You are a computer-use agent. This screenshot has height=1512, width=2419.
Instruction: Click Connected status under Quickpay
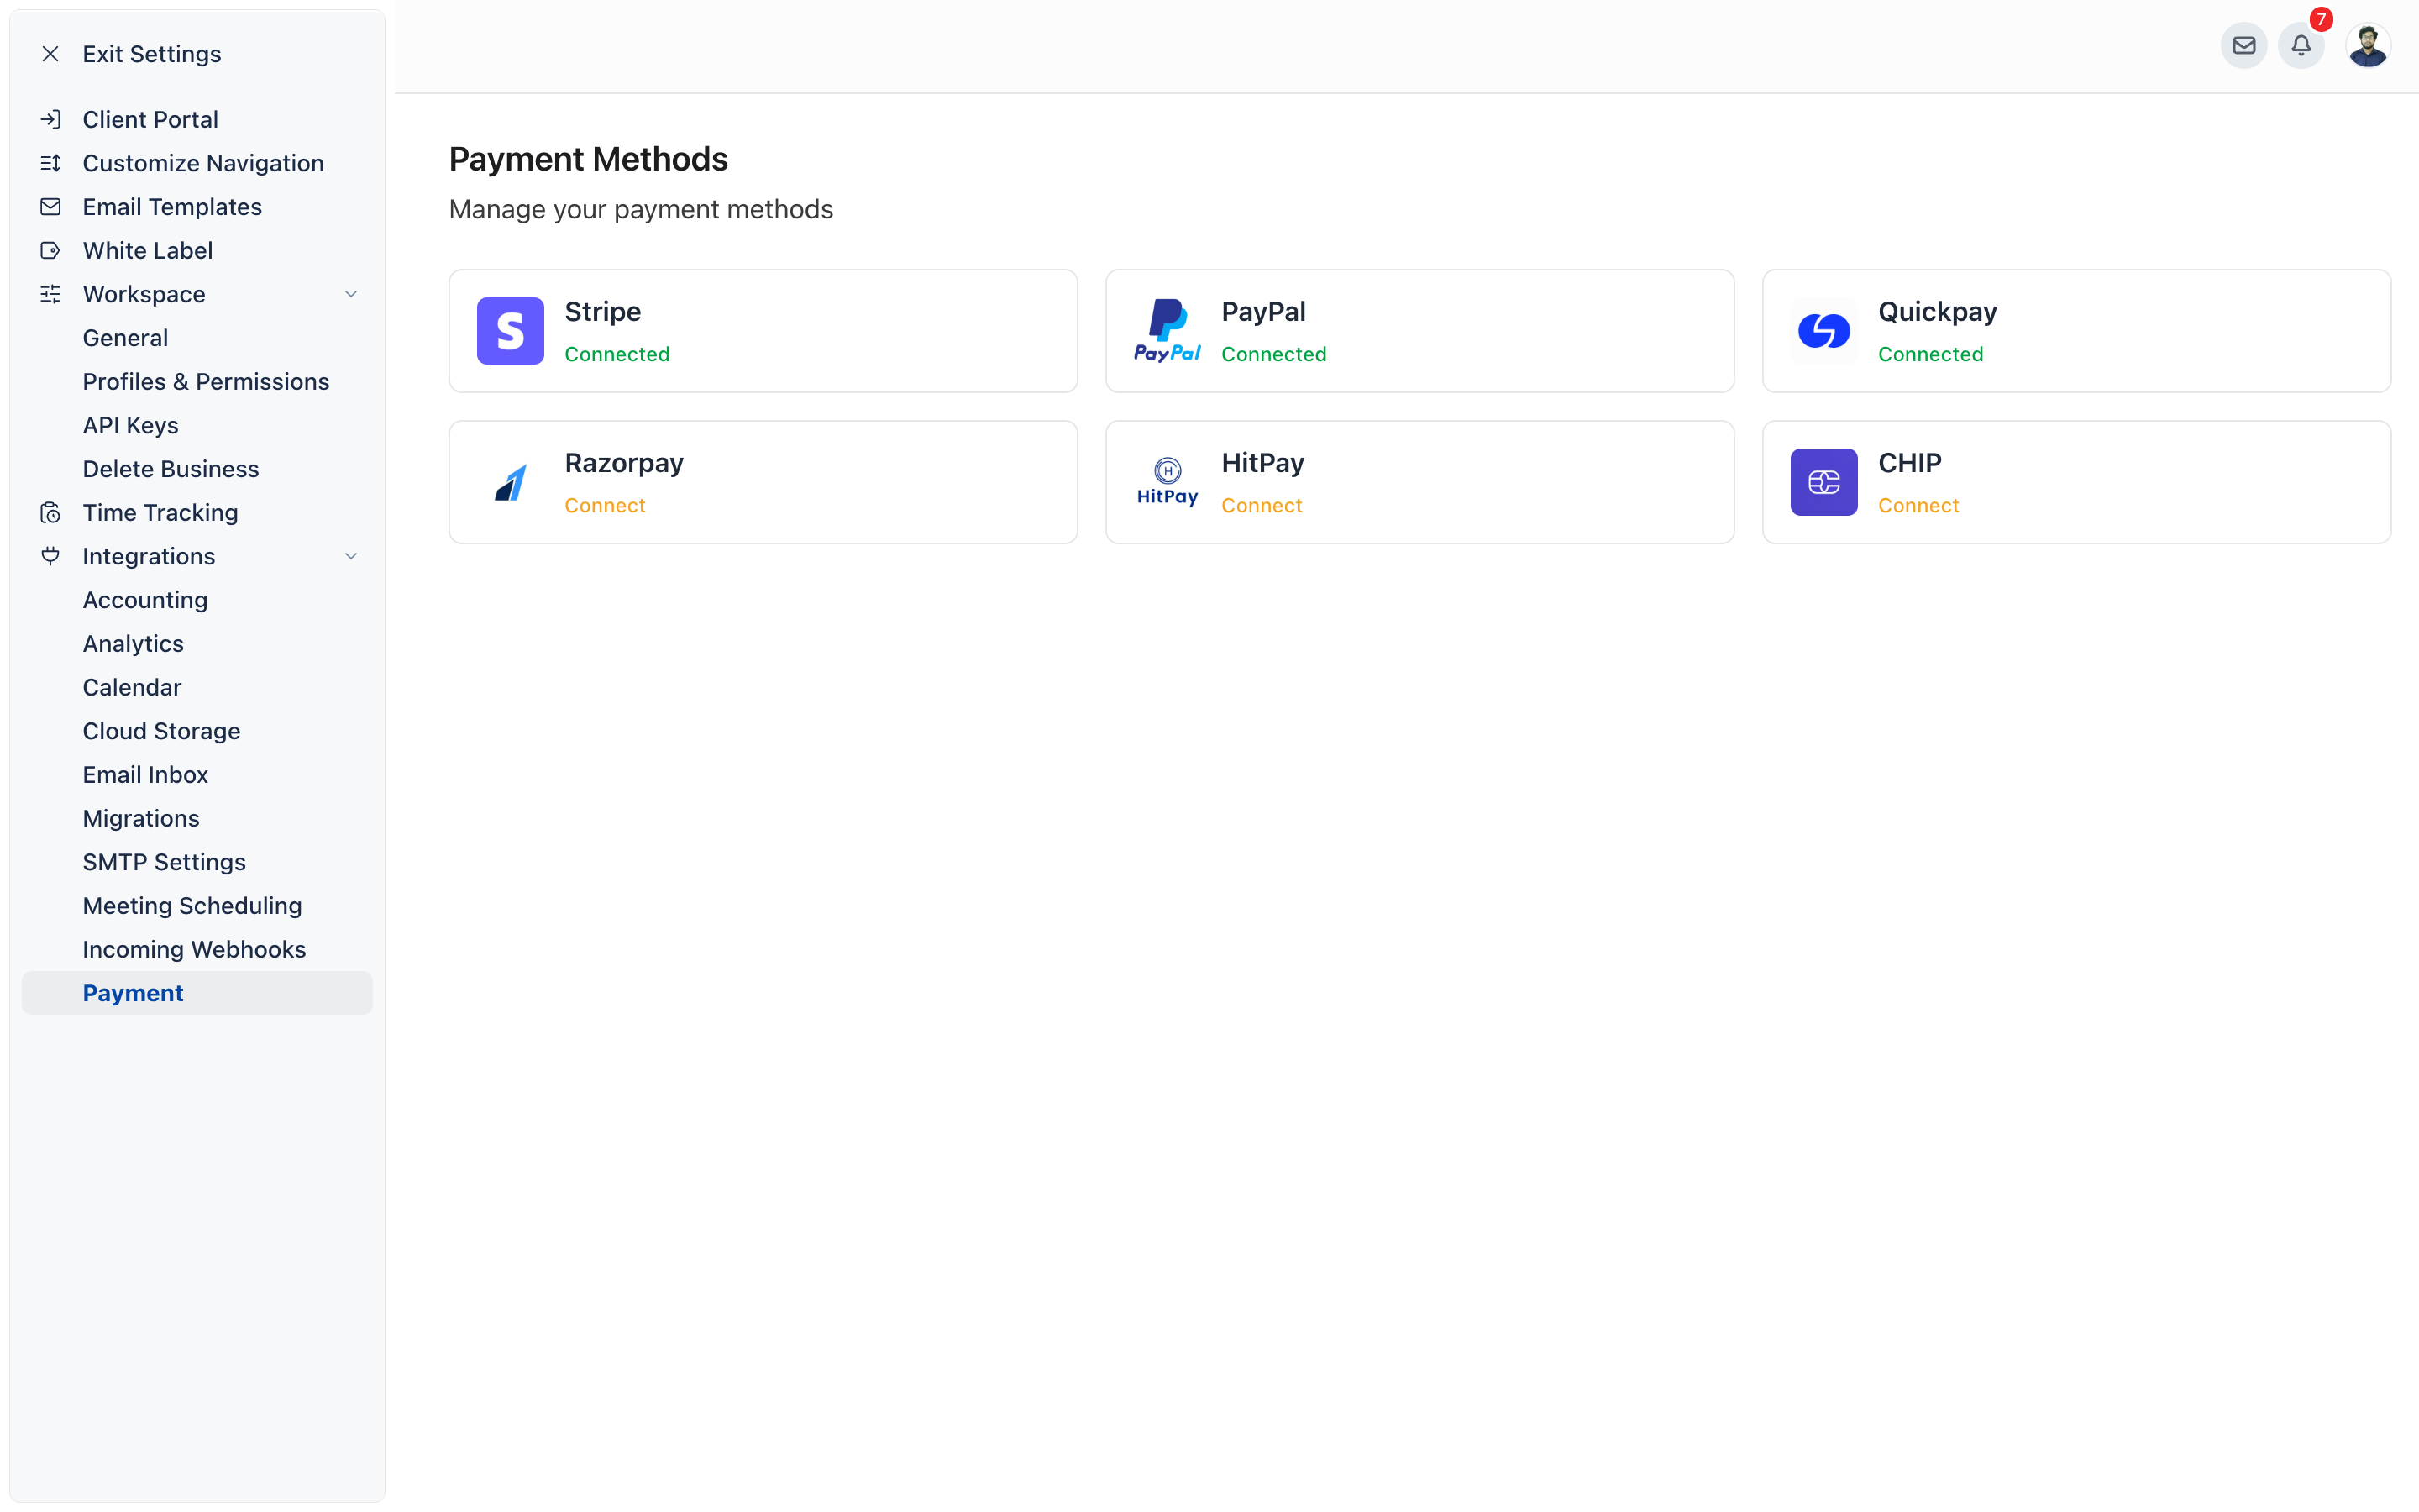[x=1930, y=354]
